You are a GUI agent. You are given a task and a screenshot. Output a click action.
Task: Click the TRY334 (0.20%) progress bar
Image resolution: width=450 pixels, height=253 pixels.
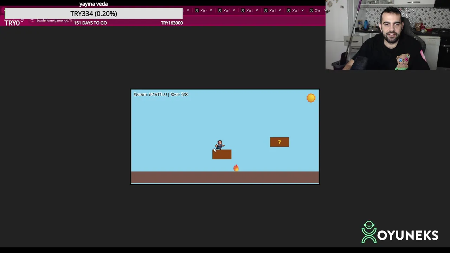coord(94,13)
